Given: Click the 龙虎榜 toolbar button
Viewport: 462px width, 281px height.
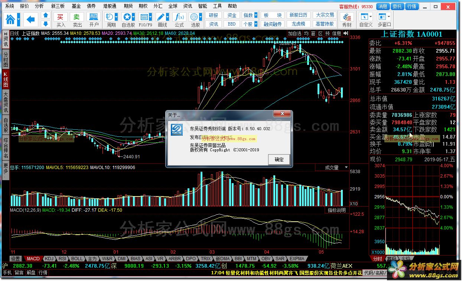Looking at the screenshot, I should tap(298, 24).
